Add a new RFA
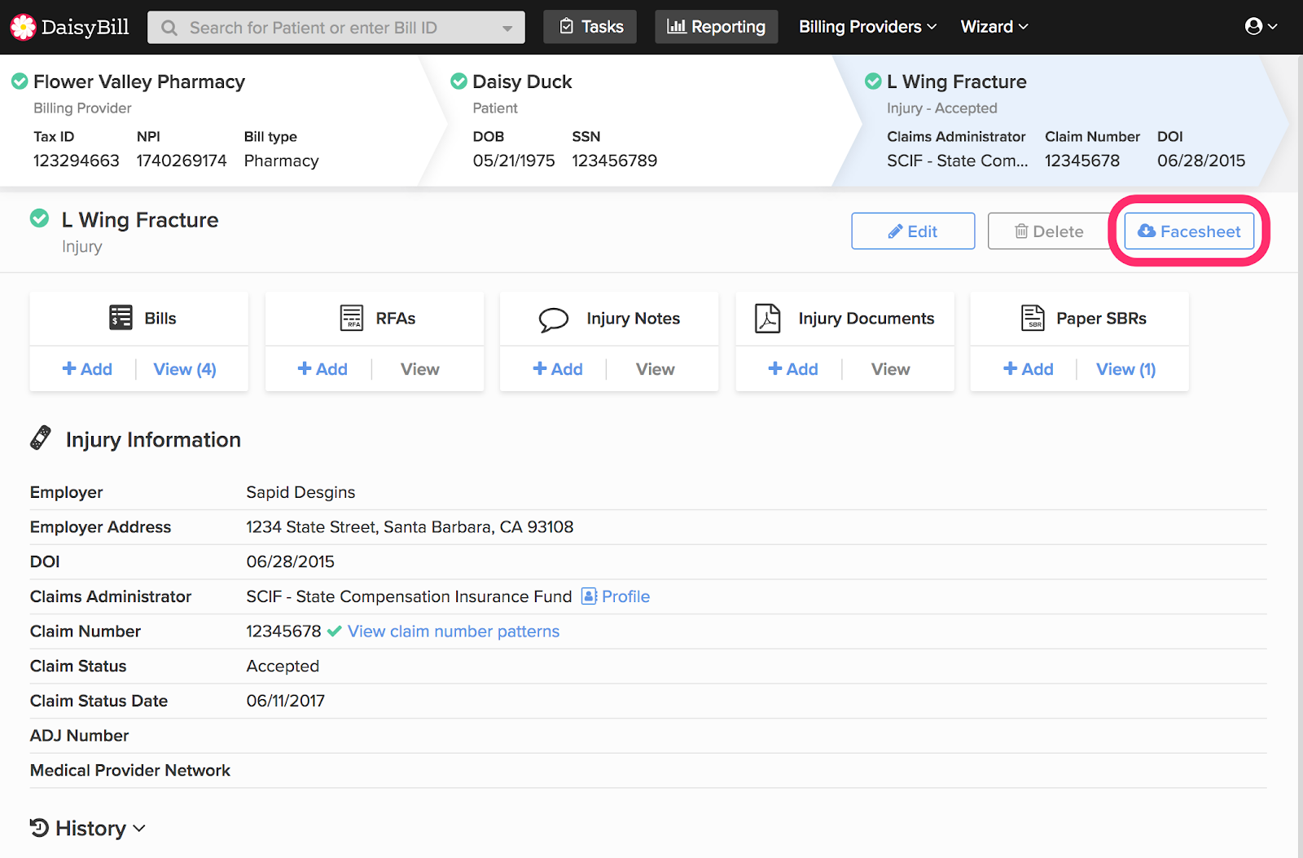1303x858 pixels. 322,369
